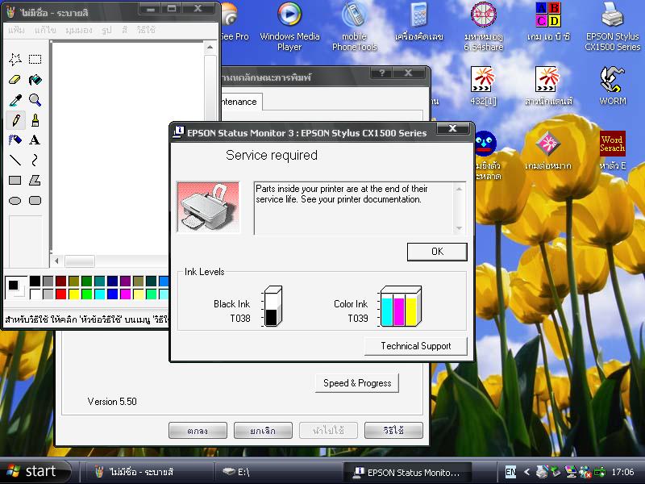Choose the Eraser tool in Paint

pos(15,79)
